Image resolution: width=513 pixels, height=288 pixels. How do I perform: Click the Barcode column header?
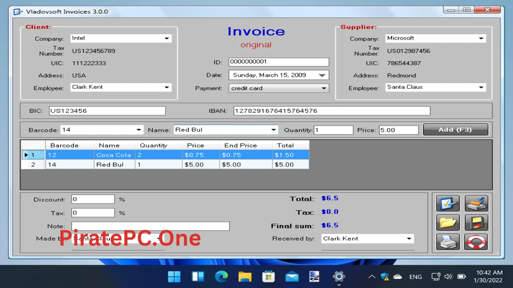[70, 145]
